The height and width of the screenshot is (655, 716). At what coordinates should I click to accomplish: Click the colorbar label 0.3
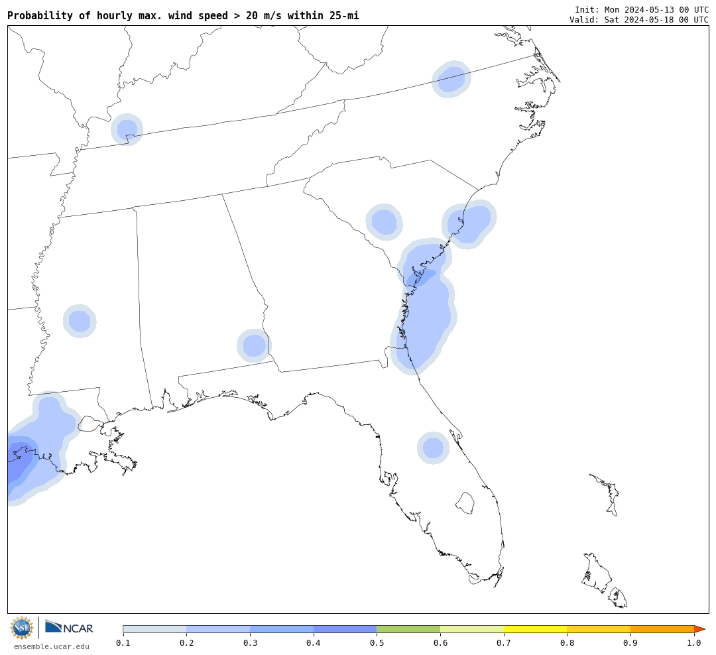pyautogui.click(x=250, y=643)
